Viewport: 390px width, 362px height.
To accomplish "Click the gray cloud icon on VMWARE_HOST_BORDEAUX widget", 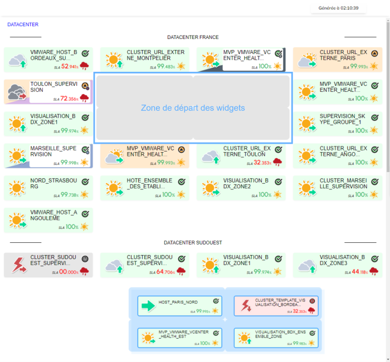I will [18, 60].
